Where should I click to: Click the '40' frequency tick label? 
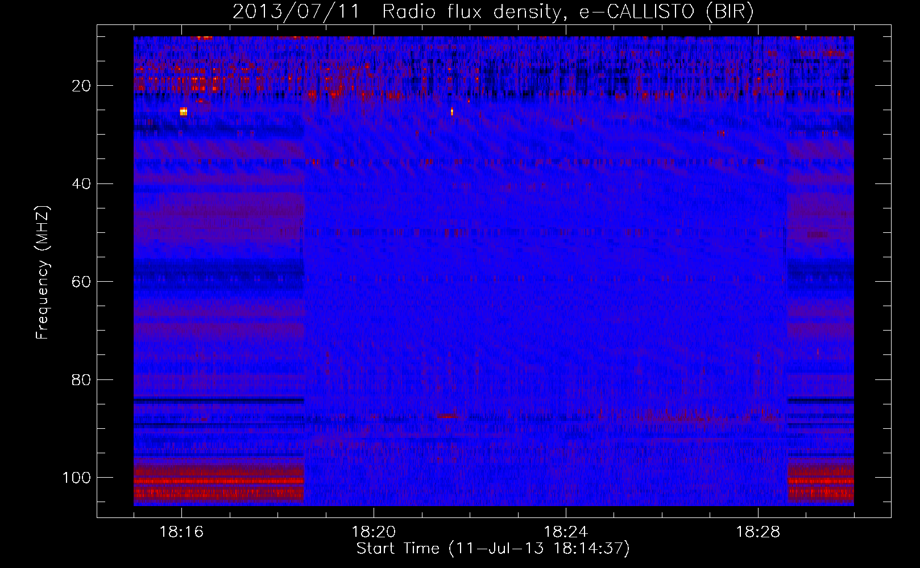coord(81,184)
